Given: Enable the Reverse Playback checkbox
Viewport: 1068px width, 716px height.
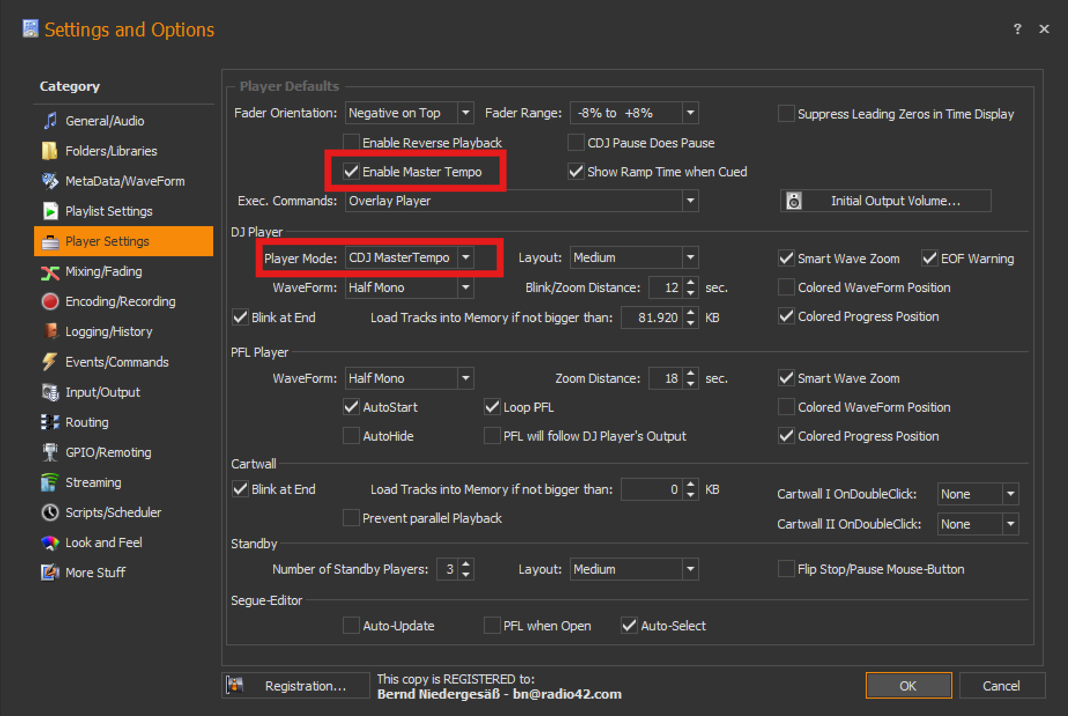Looking at the screenshot, I should (x=351, y=142).
